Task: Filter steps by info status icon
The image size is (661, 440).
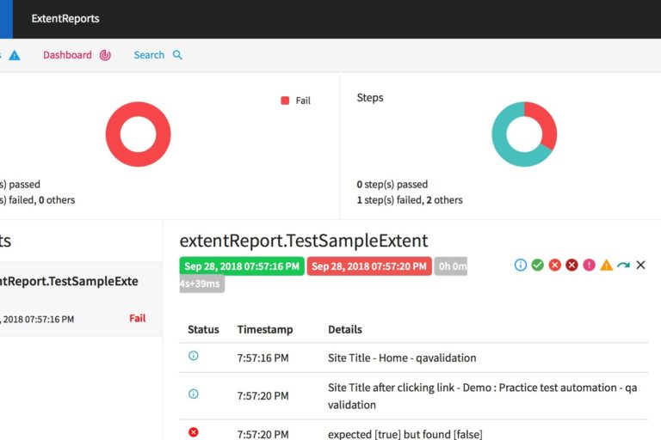Action: click(x=520, y=266)
